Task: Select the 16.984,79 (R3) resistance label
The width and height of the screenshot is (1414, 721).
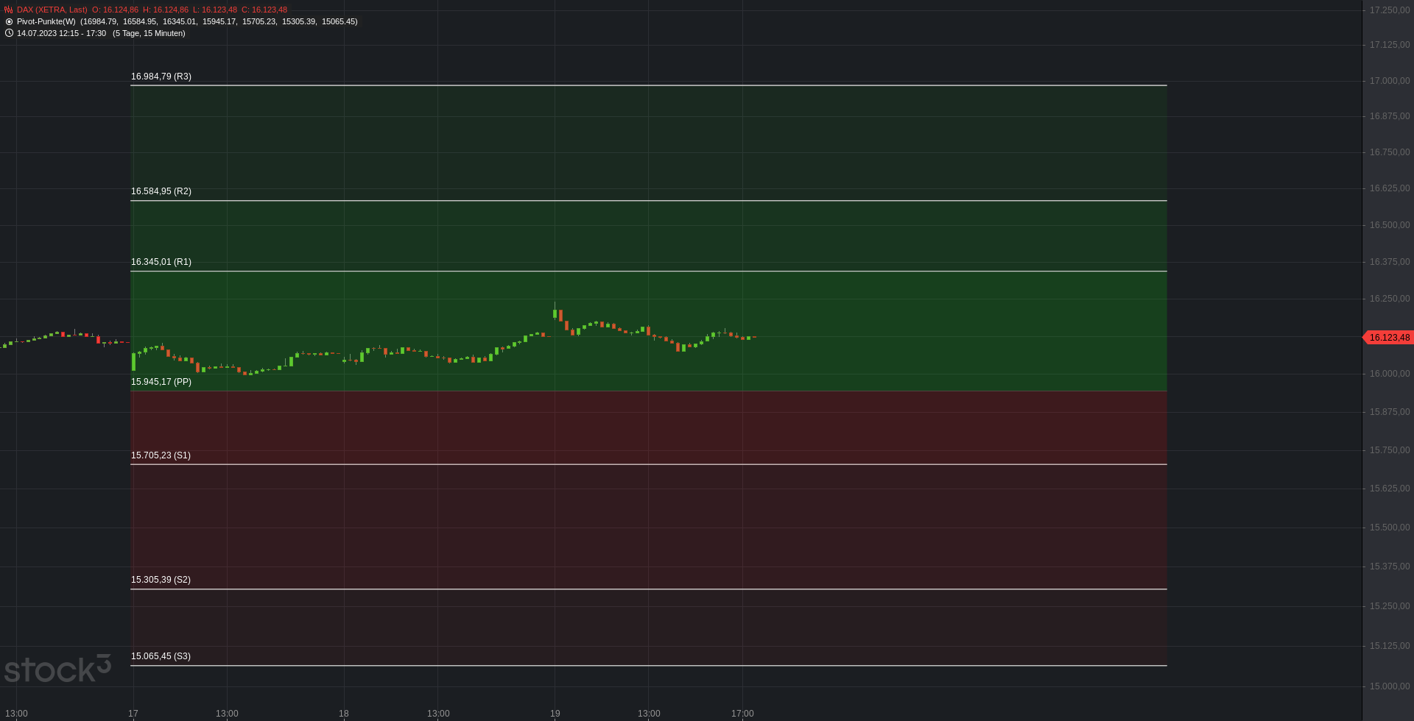Action: tap(161, 77)
